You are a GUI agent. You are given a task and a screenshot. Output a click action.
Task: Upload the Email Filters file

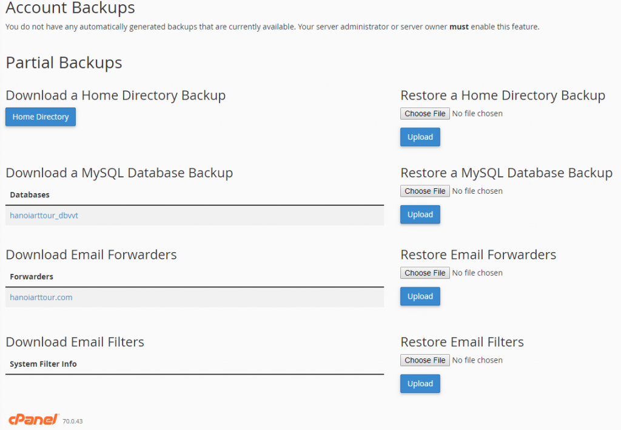pyautogui.click(x=420, y=384)
